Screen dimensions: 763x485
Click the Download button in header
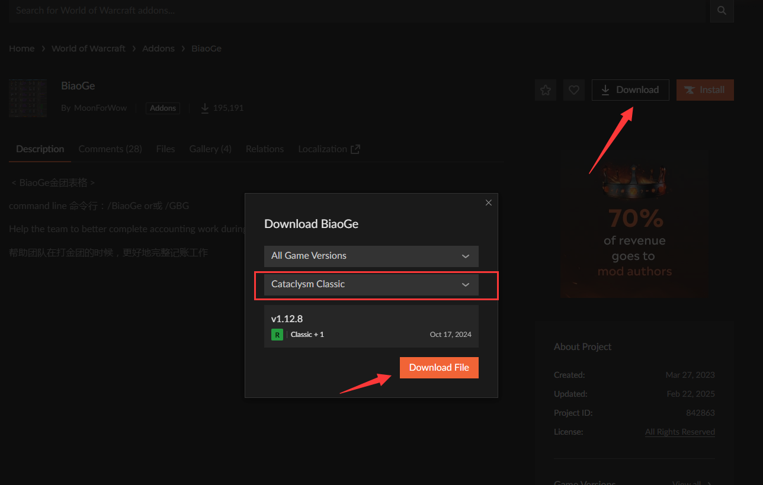pyautogui.click(x=630, y=90)
